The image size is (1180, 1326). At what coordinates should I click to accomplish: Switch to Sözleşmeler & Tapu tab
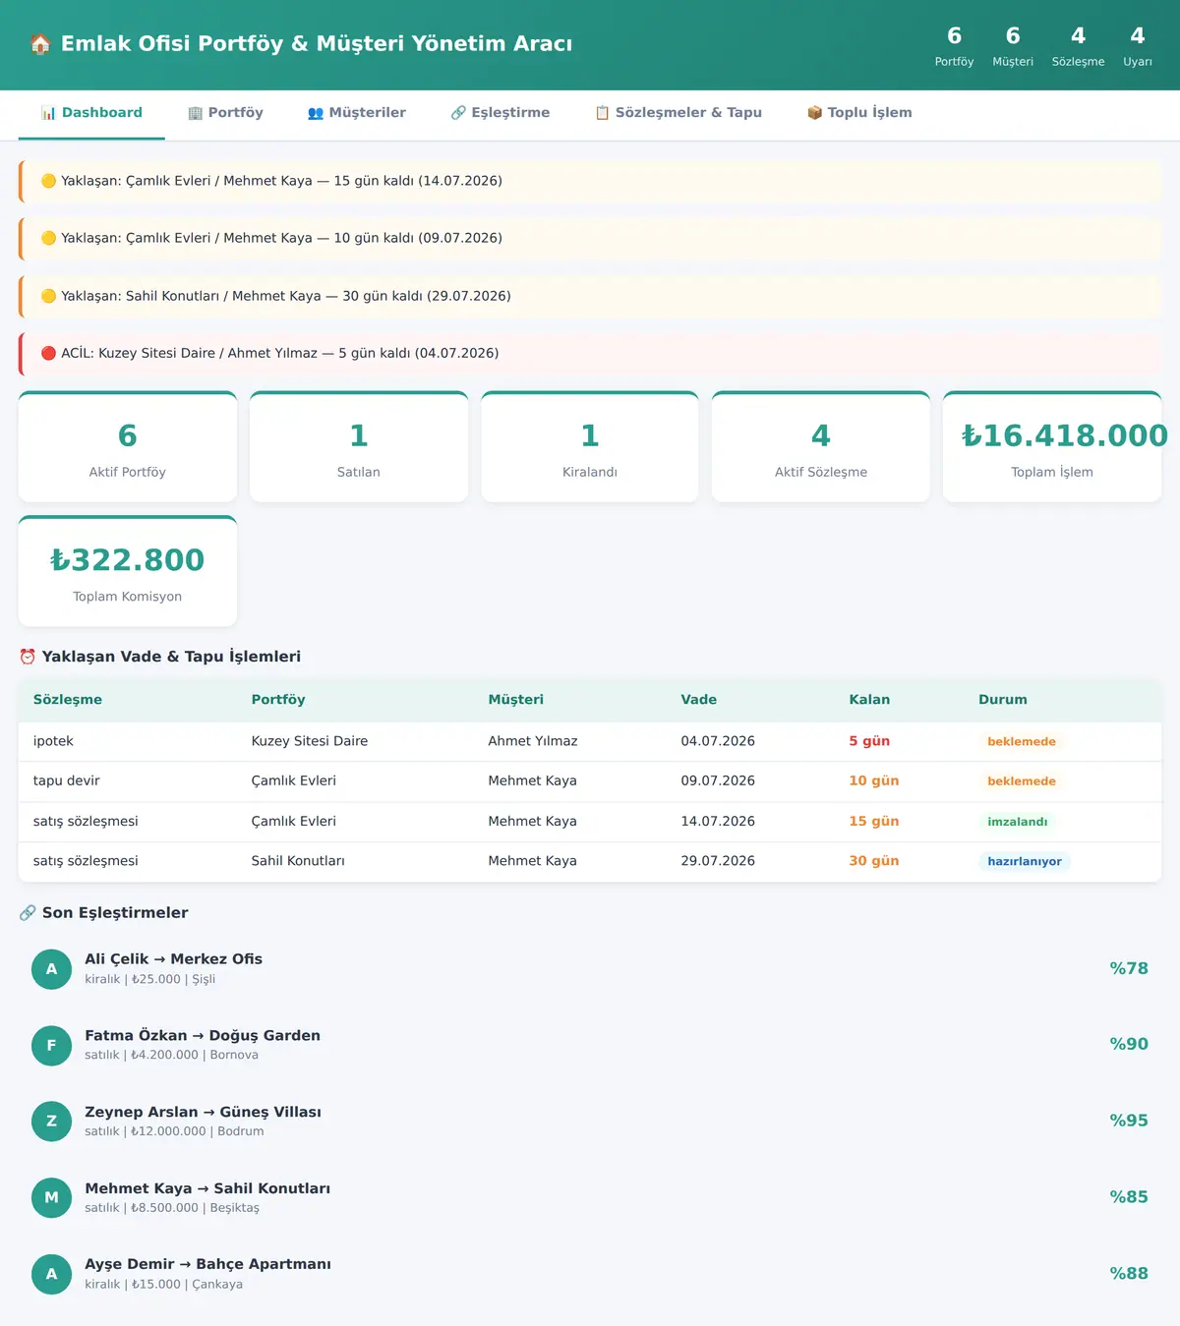click(678, 113)
